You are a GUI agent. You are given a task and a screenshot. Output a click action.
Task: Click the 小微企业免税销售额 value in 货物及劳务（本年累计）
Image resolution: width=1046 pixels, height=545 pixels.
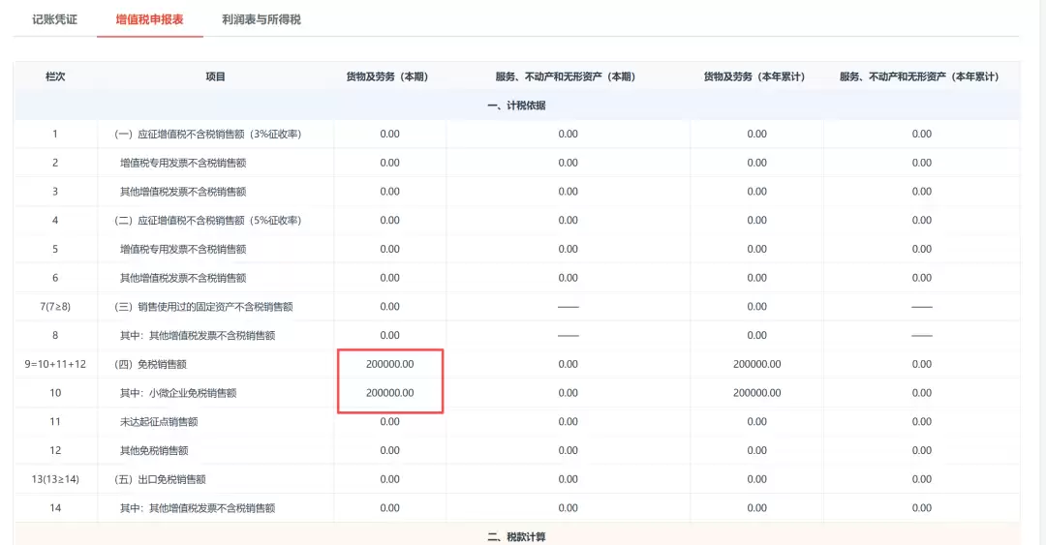(756, 393)
